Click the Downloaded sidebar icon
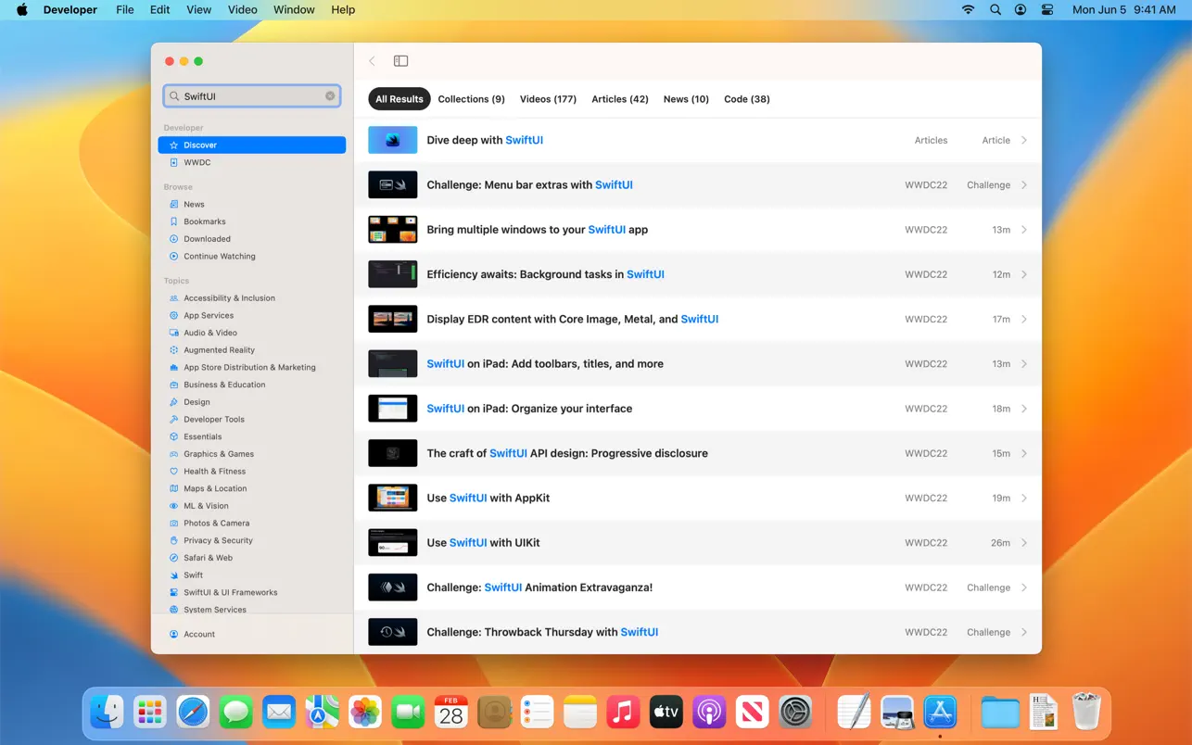The width and height of the screenshot is (1192, 745). tap(173, 239)
